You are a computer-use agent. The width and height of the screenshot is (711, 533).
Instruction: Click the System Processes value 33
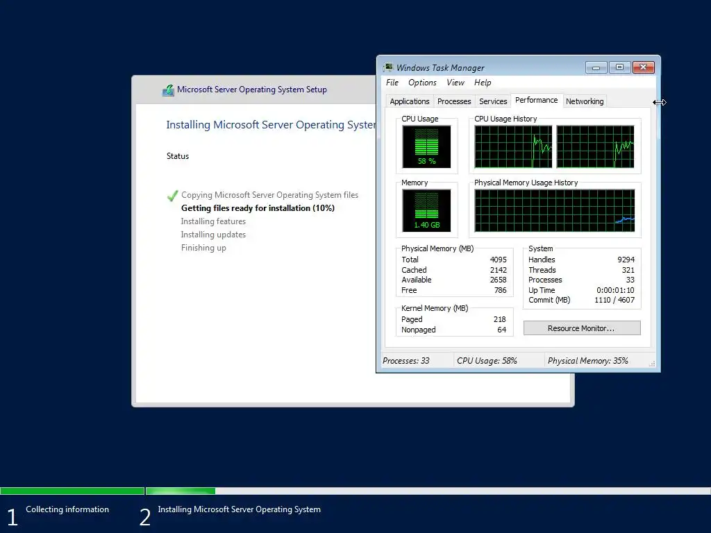(x=630, y=280)
